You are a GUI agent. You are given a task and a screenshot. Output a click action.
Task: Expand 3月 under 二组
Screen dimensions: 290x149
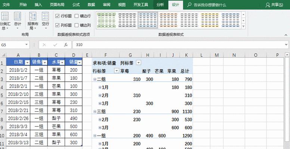[x=100, y=104]
